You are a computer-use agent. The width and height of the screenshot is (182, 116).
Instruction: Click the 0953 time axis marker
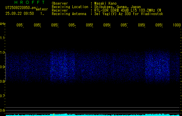[x=55, y=25]
